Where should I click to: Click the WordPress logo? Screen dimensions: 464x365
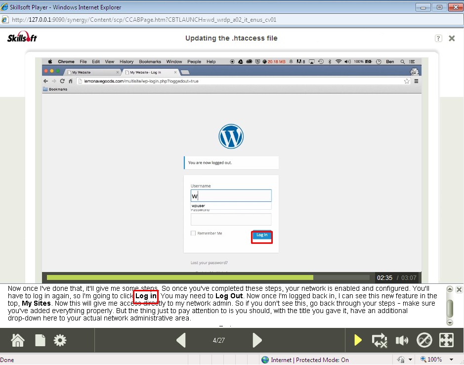[x=231, y=137]
